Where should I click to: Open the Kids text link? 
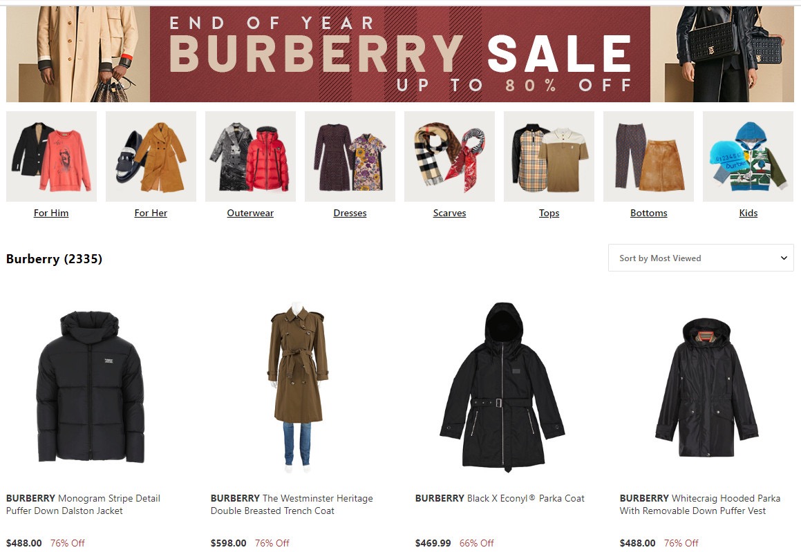pos(748,213)
